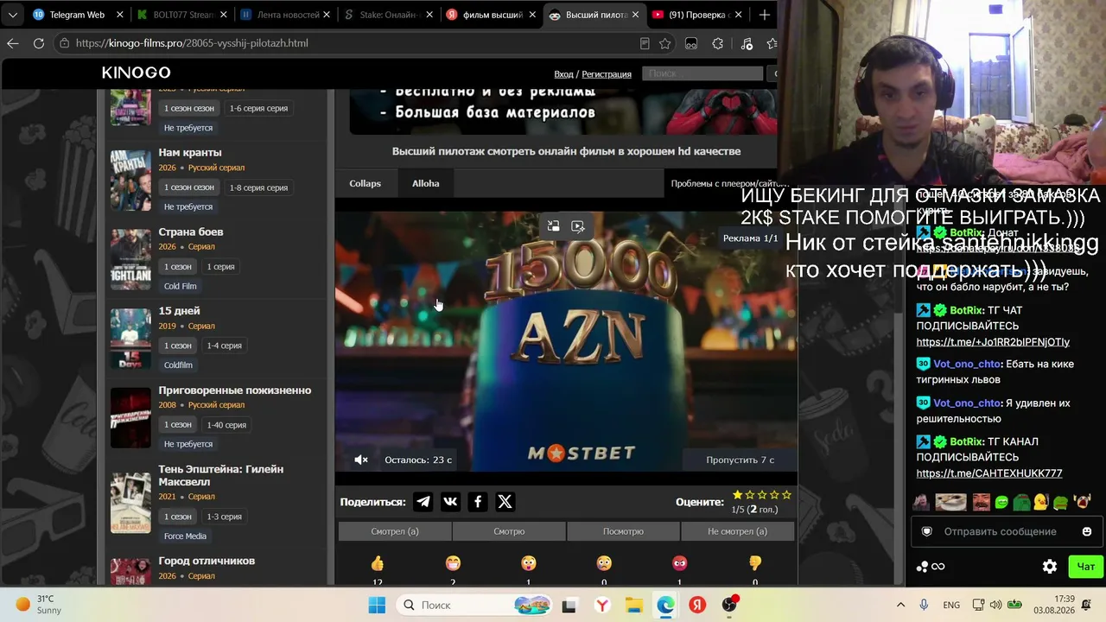Open Приговоренные пожизненно series title
The height and width of the screenshot is (622, 1106).
point(235,390)
